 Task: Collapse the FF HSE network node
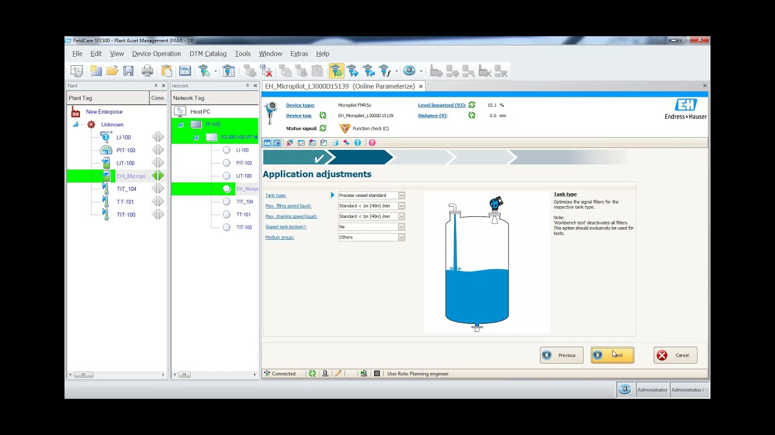click(180, 124)
